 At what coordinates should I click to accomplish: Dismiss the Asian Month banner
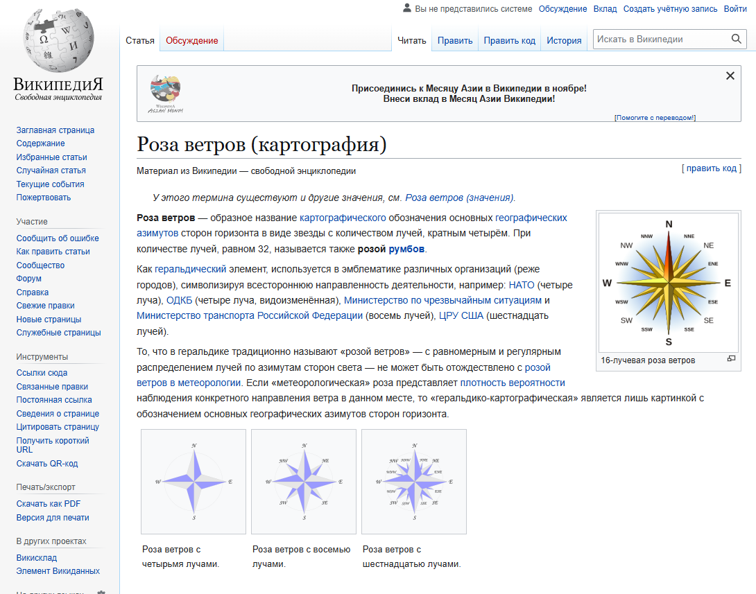[x=730, y=76]
